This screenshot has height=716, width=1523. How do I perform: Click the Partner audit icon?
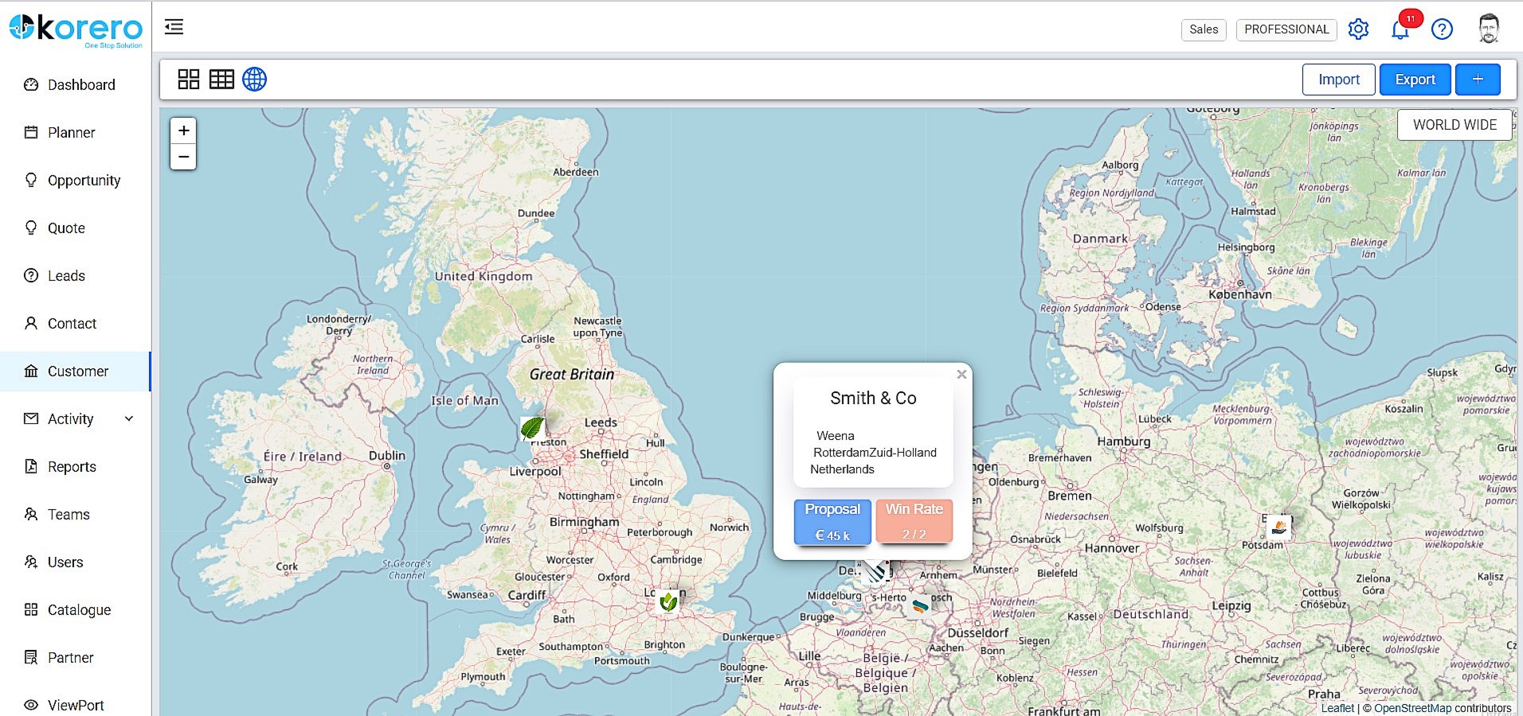click(31, 657)
